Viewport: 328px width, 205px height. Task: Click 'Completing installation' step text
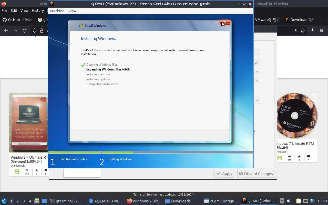[102, 84]
